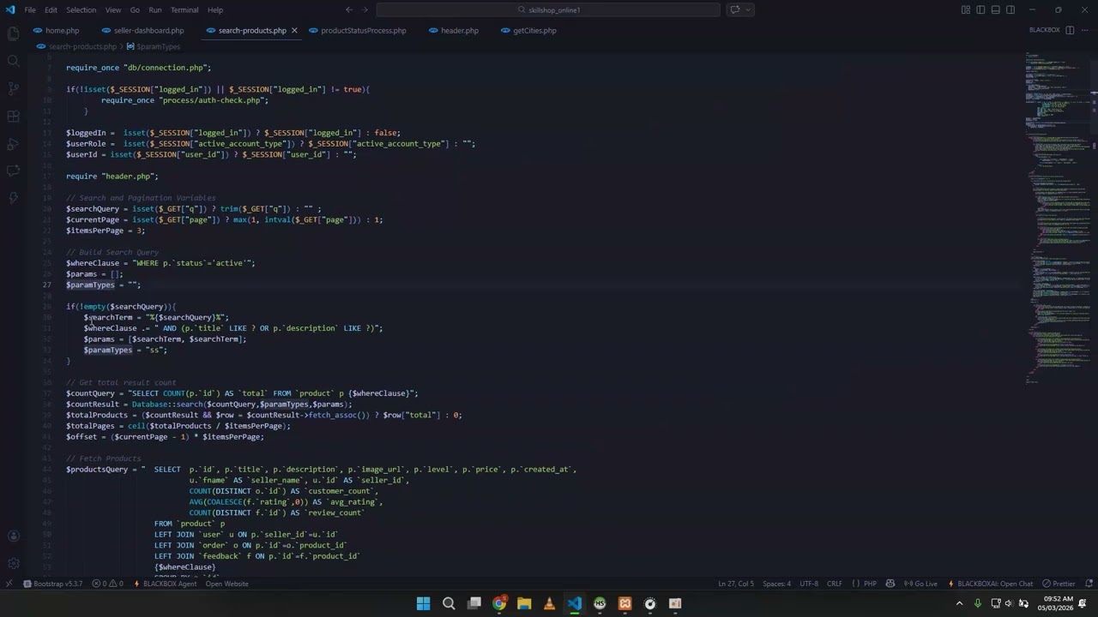Open errors and warnings problems indicator
The height and width of the screenshot is (617, 1098).
click(x=108, y=584)
